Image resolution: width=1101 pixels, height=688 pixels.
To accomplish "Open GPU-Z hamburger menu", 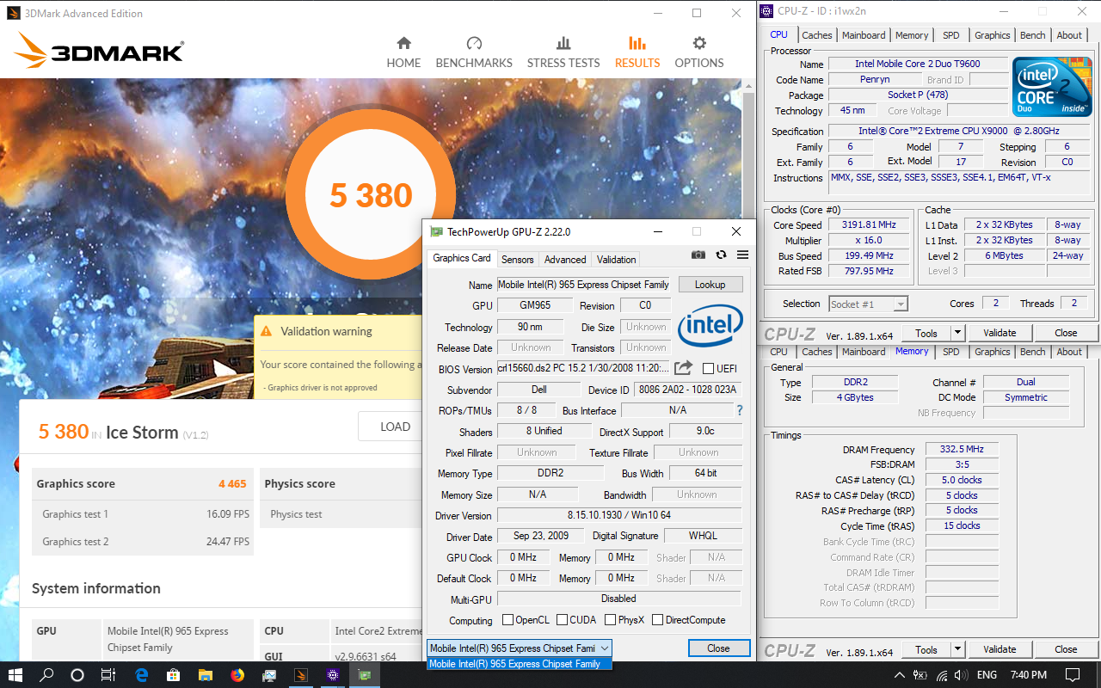I will click(742, 255).
